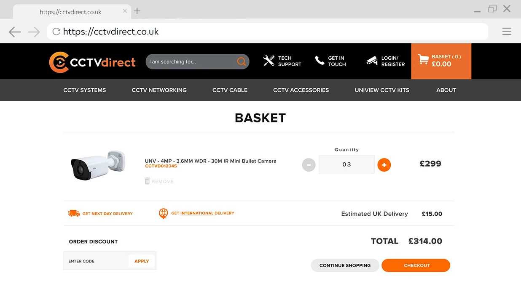521x286 pixels.
Task: Open Tech Support via the wrench icon
Action: click(269, 61)
